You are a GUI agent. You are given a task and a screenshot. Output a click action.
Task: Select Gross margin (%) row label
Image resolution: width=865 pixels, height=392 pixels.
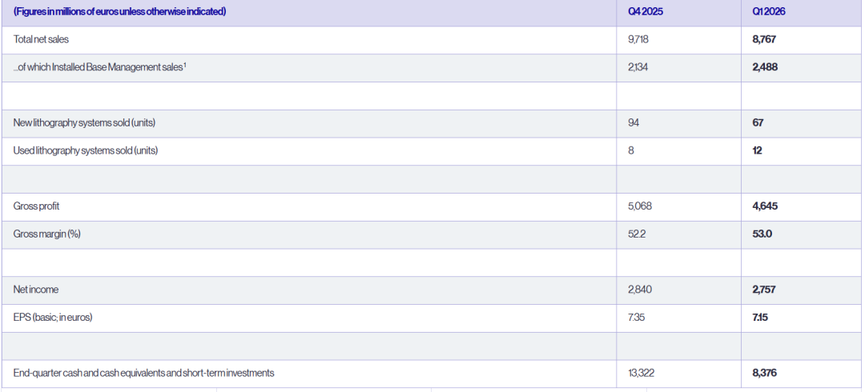pos(47,234)
